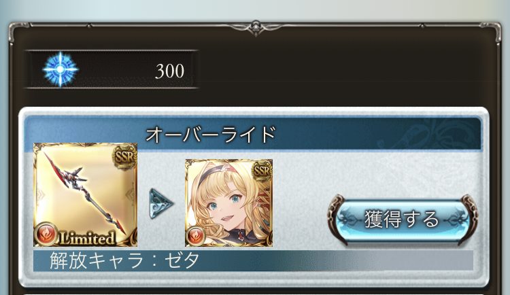Click the top-left corner ornament of the panel
The image size is (510, 295).
[16, 31]
